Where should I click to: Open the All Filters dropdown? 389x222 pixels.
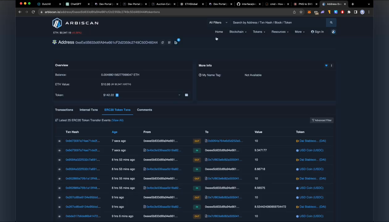(218, 23)
